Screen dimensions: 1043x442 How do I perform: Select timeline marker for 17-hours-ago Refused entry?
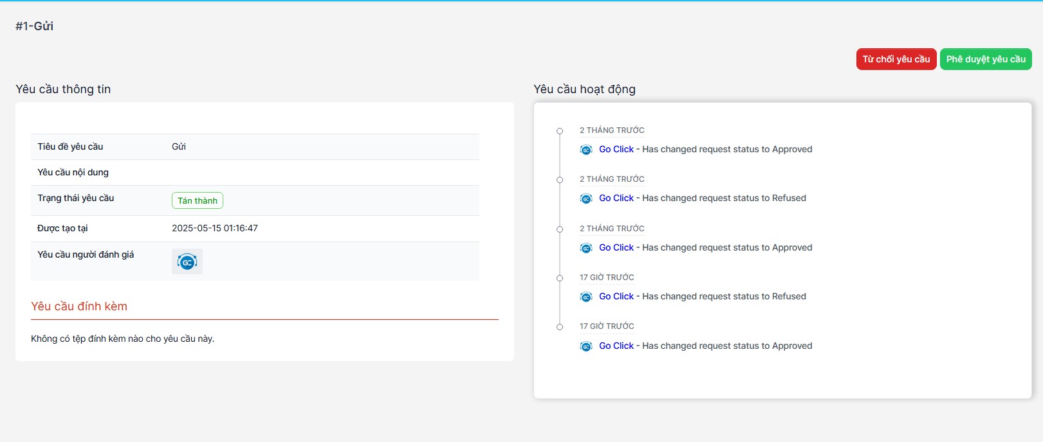click(x=560, y=278)
